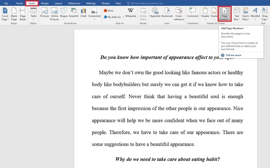Click the Tell me more link

point(233,55)
